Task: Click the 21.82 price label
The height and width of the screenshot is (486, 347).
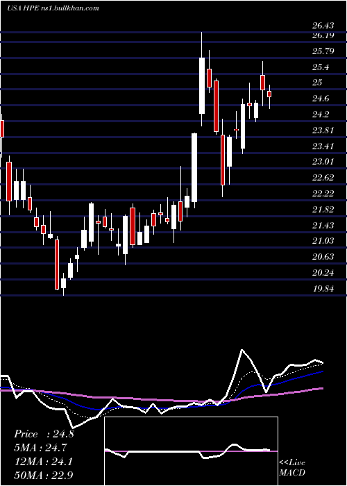Action: (323, 210)
